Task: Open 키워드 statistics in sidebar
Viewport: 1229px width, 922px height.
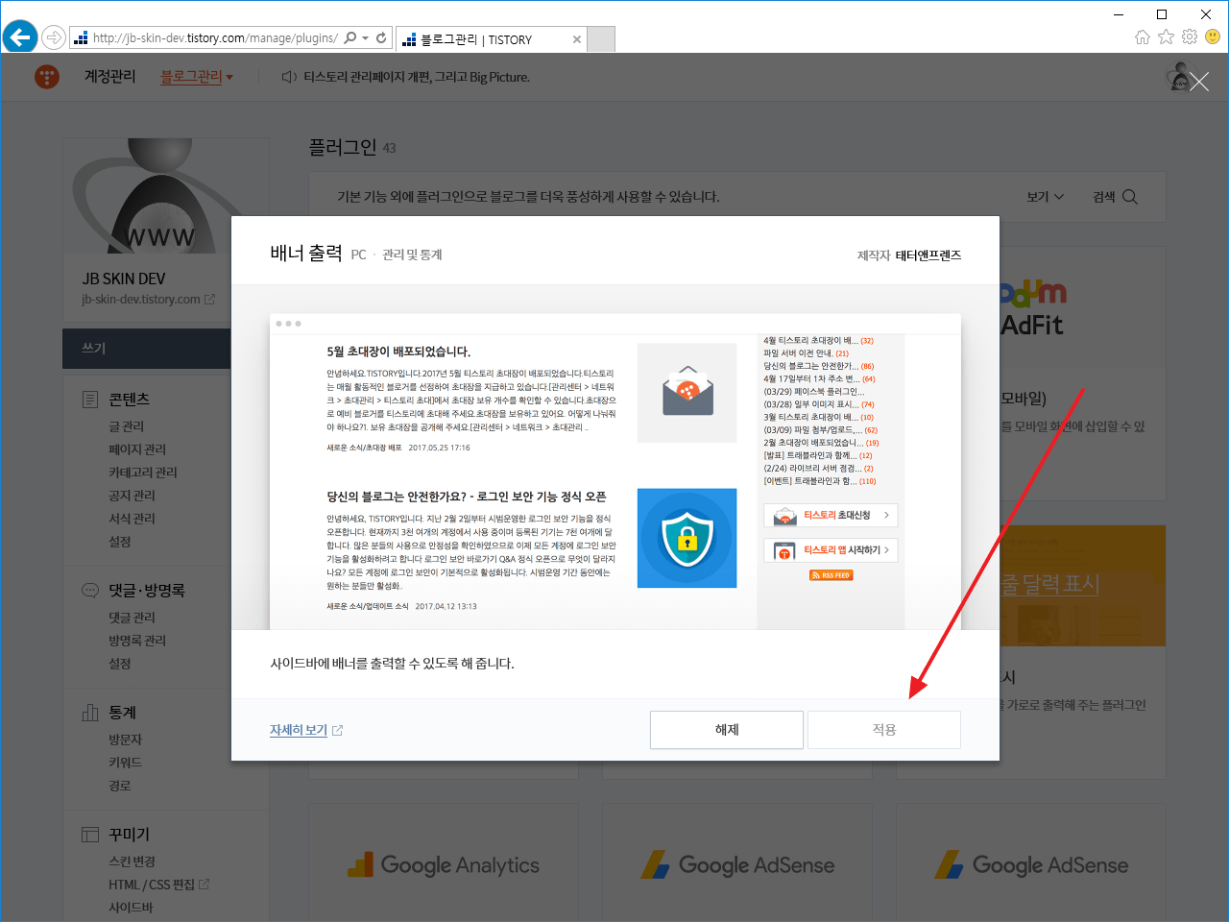Action: (125, 763)
